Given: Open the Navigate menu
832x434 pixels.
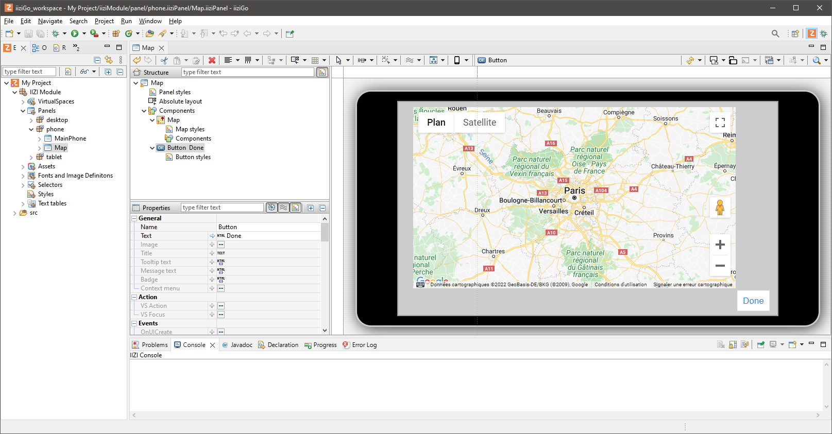Looking at the screenshot, I should [x=50, y=21].
